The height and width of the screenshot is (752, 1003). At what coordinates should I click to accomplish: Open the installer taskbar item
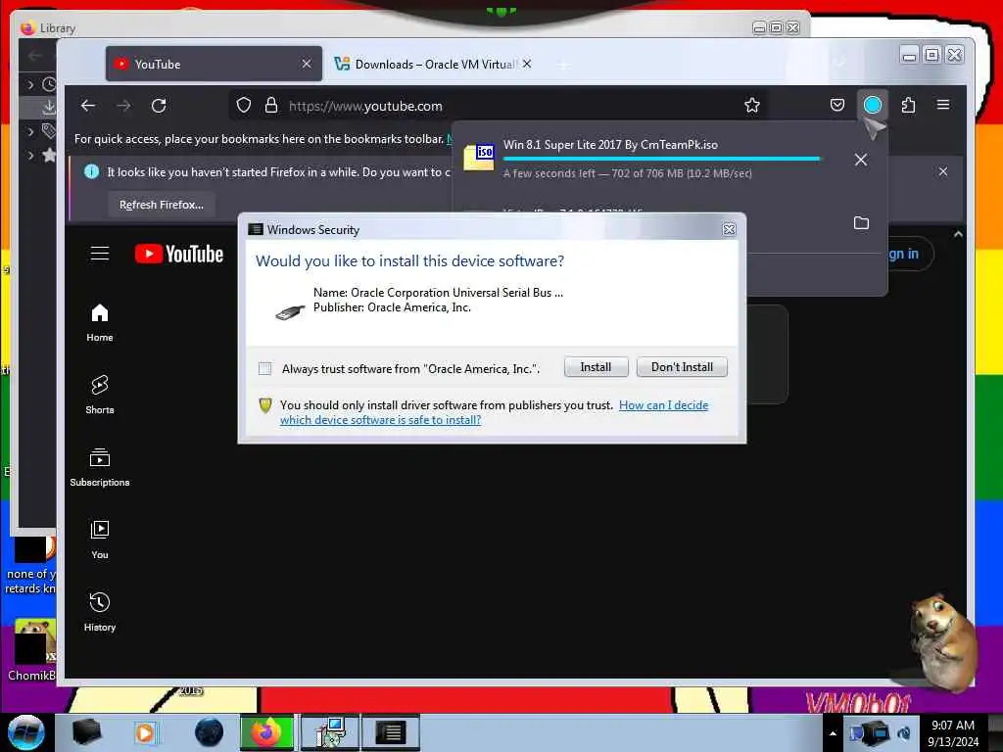pos(331,732)
